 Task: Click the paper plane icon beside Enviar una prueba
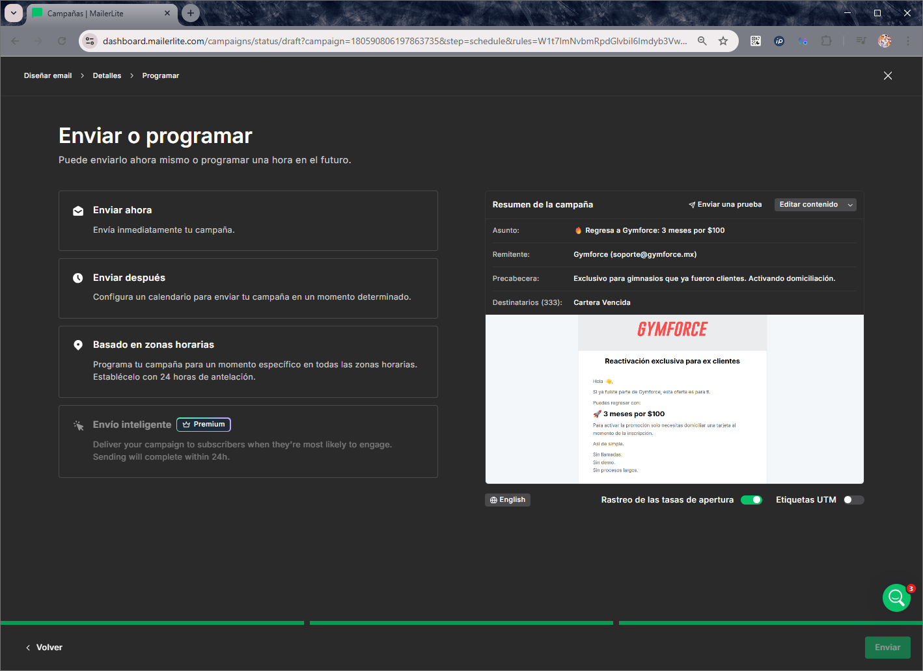[691, 204]
